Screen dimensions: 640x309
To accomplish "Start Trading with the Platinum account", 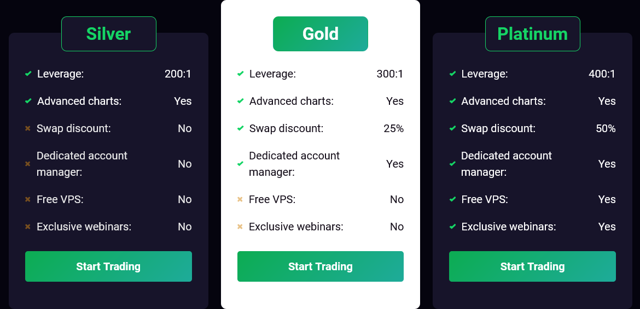I will point(533,266).
